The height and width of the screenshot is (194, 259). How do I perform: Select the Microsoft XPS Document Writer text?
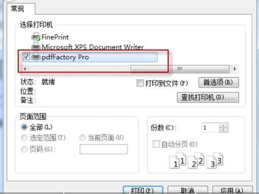click(93, 47)
